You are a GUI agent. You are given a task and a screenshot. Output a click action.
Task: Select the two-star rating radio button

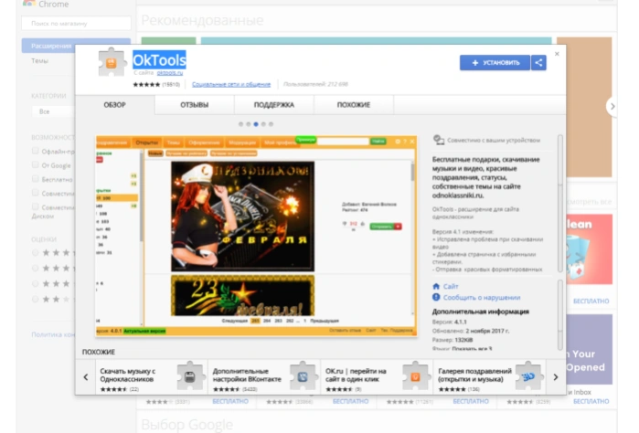coord(36,300)
